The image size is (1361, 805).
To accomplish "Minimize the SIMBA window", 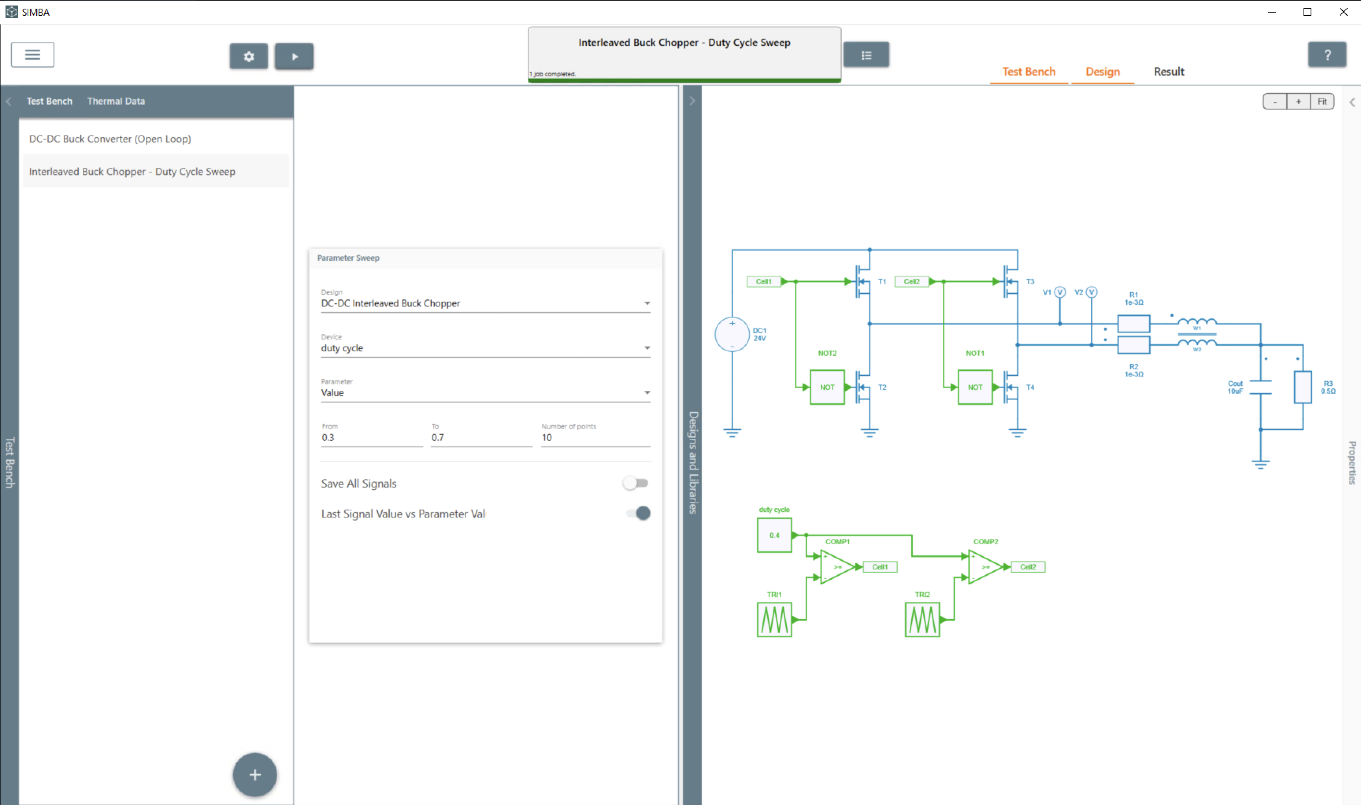I will pos(1272,12).
